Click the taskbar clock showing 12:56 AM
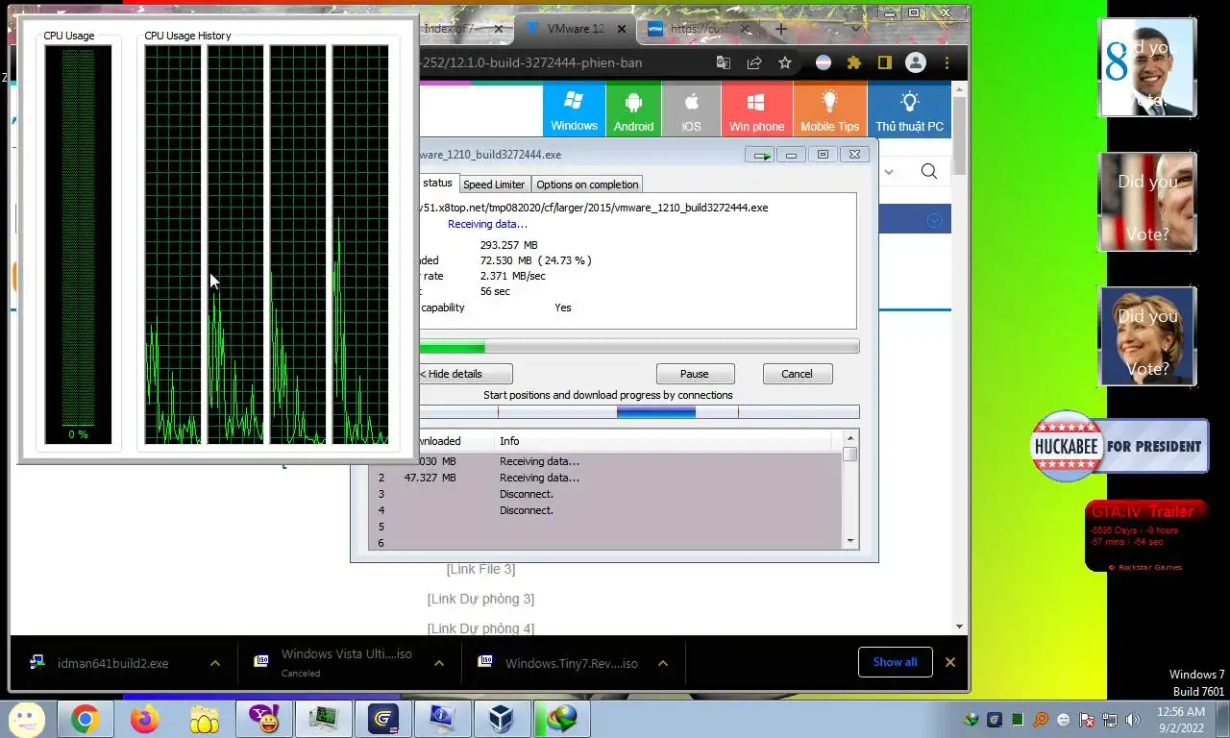1230x738 pixels. (x=1181, y=720)
